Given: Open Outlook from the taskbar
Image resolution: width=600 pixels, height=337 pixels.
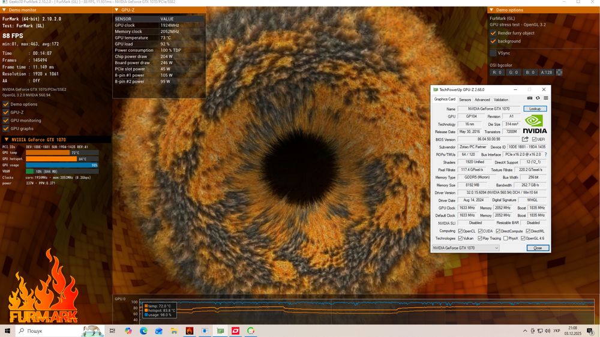Looking at the screenshot, I should click(x=159, y=330).
